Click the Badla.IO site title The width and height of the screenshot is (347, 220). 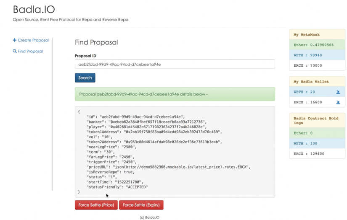34,9
